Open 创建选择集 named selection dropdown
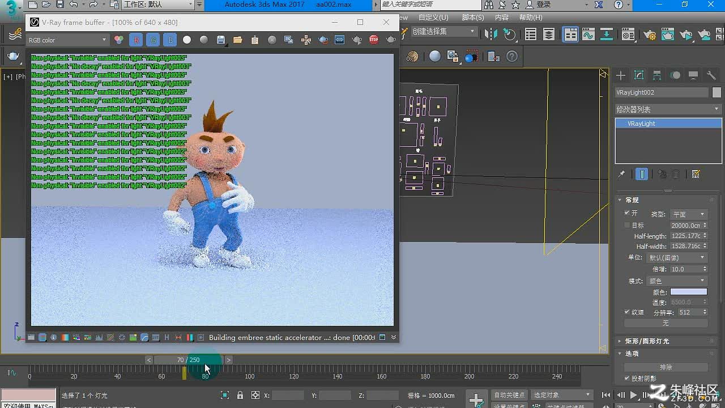725x408 pixels. coord(443,32)
